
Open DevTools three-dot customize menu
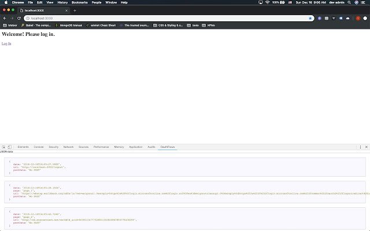coord(360,147)
